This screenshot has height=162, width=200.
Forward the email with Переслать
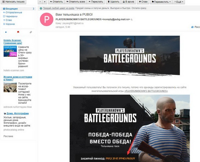point(96,2)
